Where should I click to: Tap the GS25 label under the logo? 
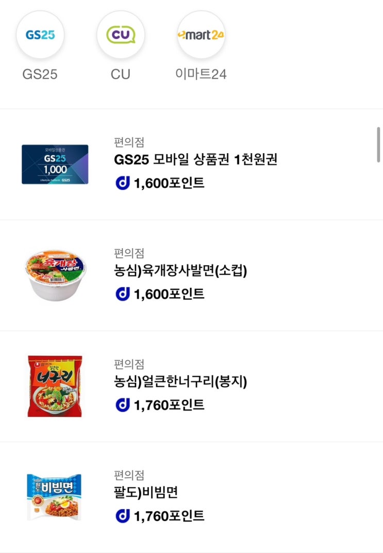pyautogui.click(x=40, y=74)
